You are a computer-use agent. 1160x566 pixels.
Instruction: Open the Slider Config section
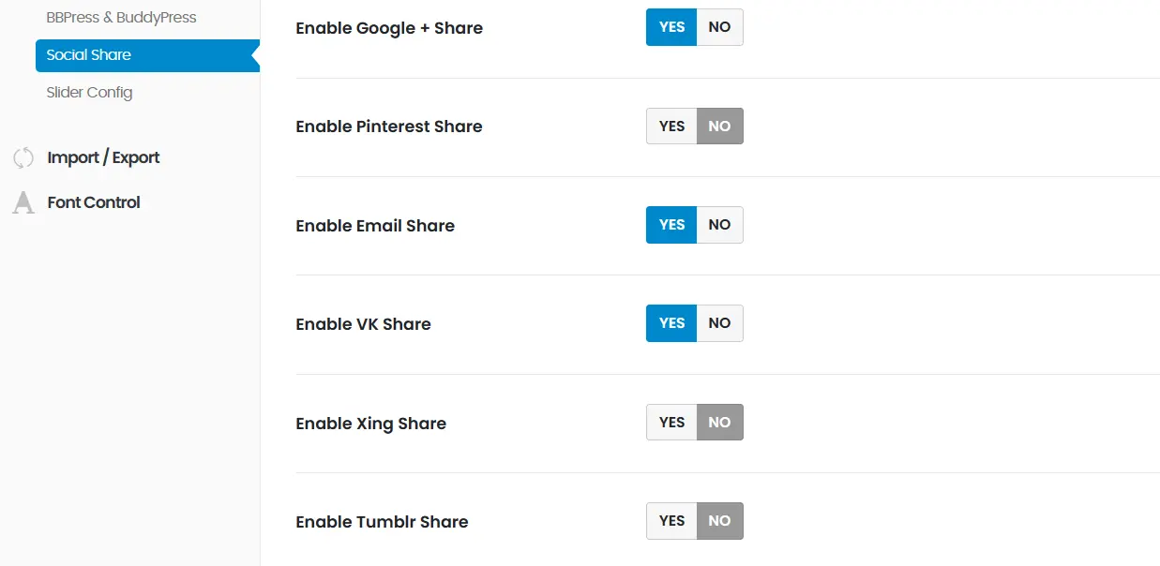pos(89,93)
